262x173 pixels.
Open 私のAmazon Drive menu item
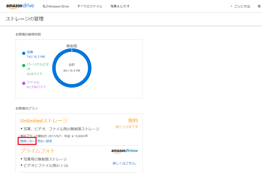coord(56,6)
